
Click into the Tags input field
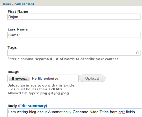click(74, 53)
